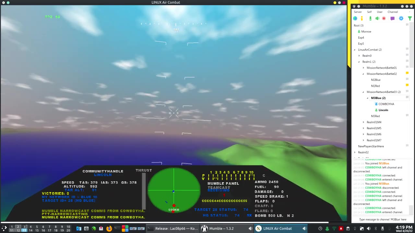415x233 pixels.
Task: Expand the Realm0 channel
Action: [x=359, y=56]
